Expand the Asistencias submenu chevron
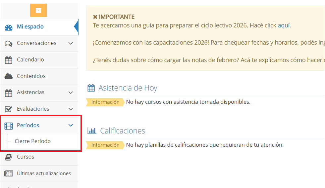This screenshot has width=325, height=188. 71,93
